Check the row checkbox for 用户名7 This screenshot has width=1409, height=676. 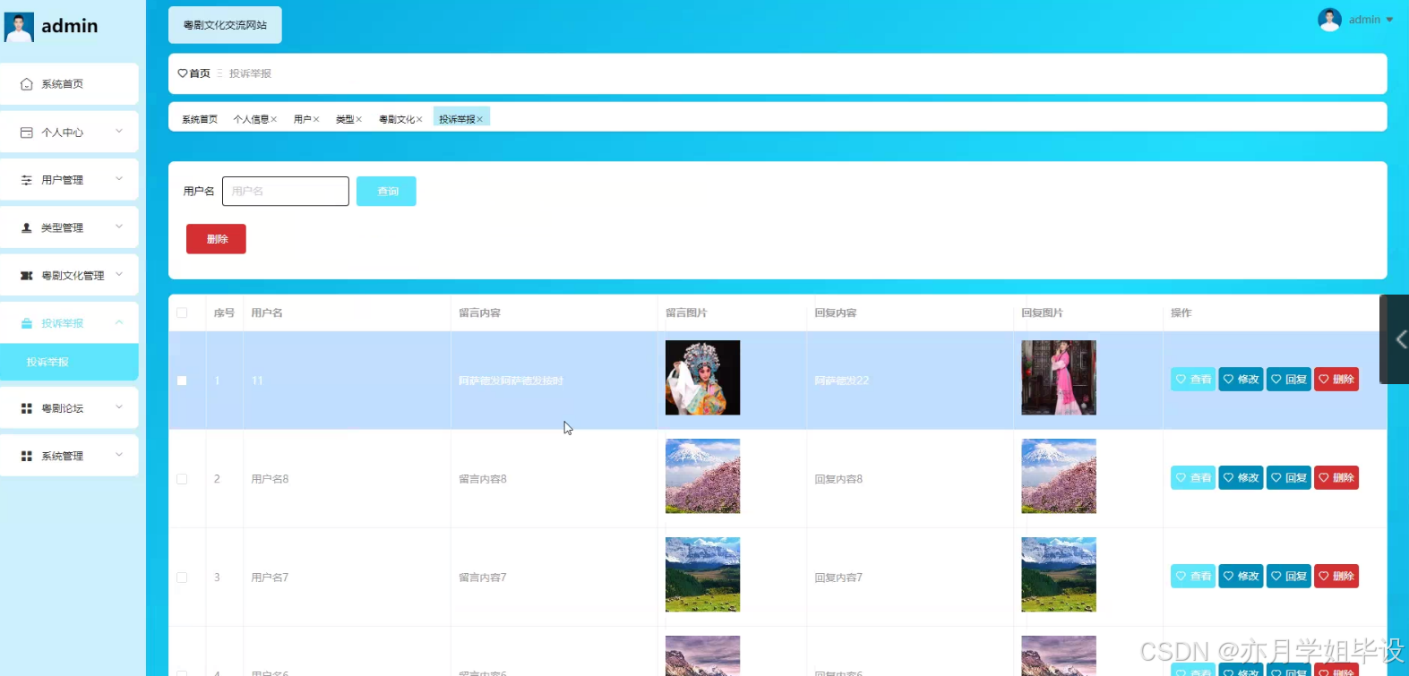tap(182, 578)
